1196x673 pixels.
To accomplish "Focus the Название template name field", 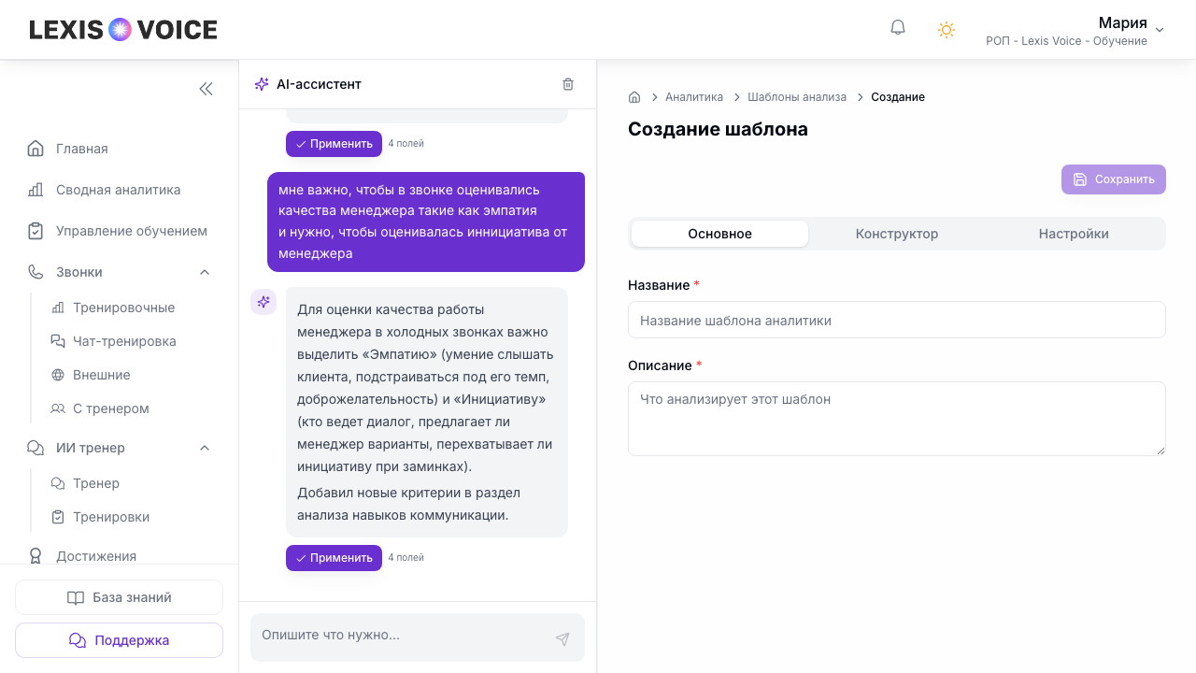I will [x=897, y=320].
